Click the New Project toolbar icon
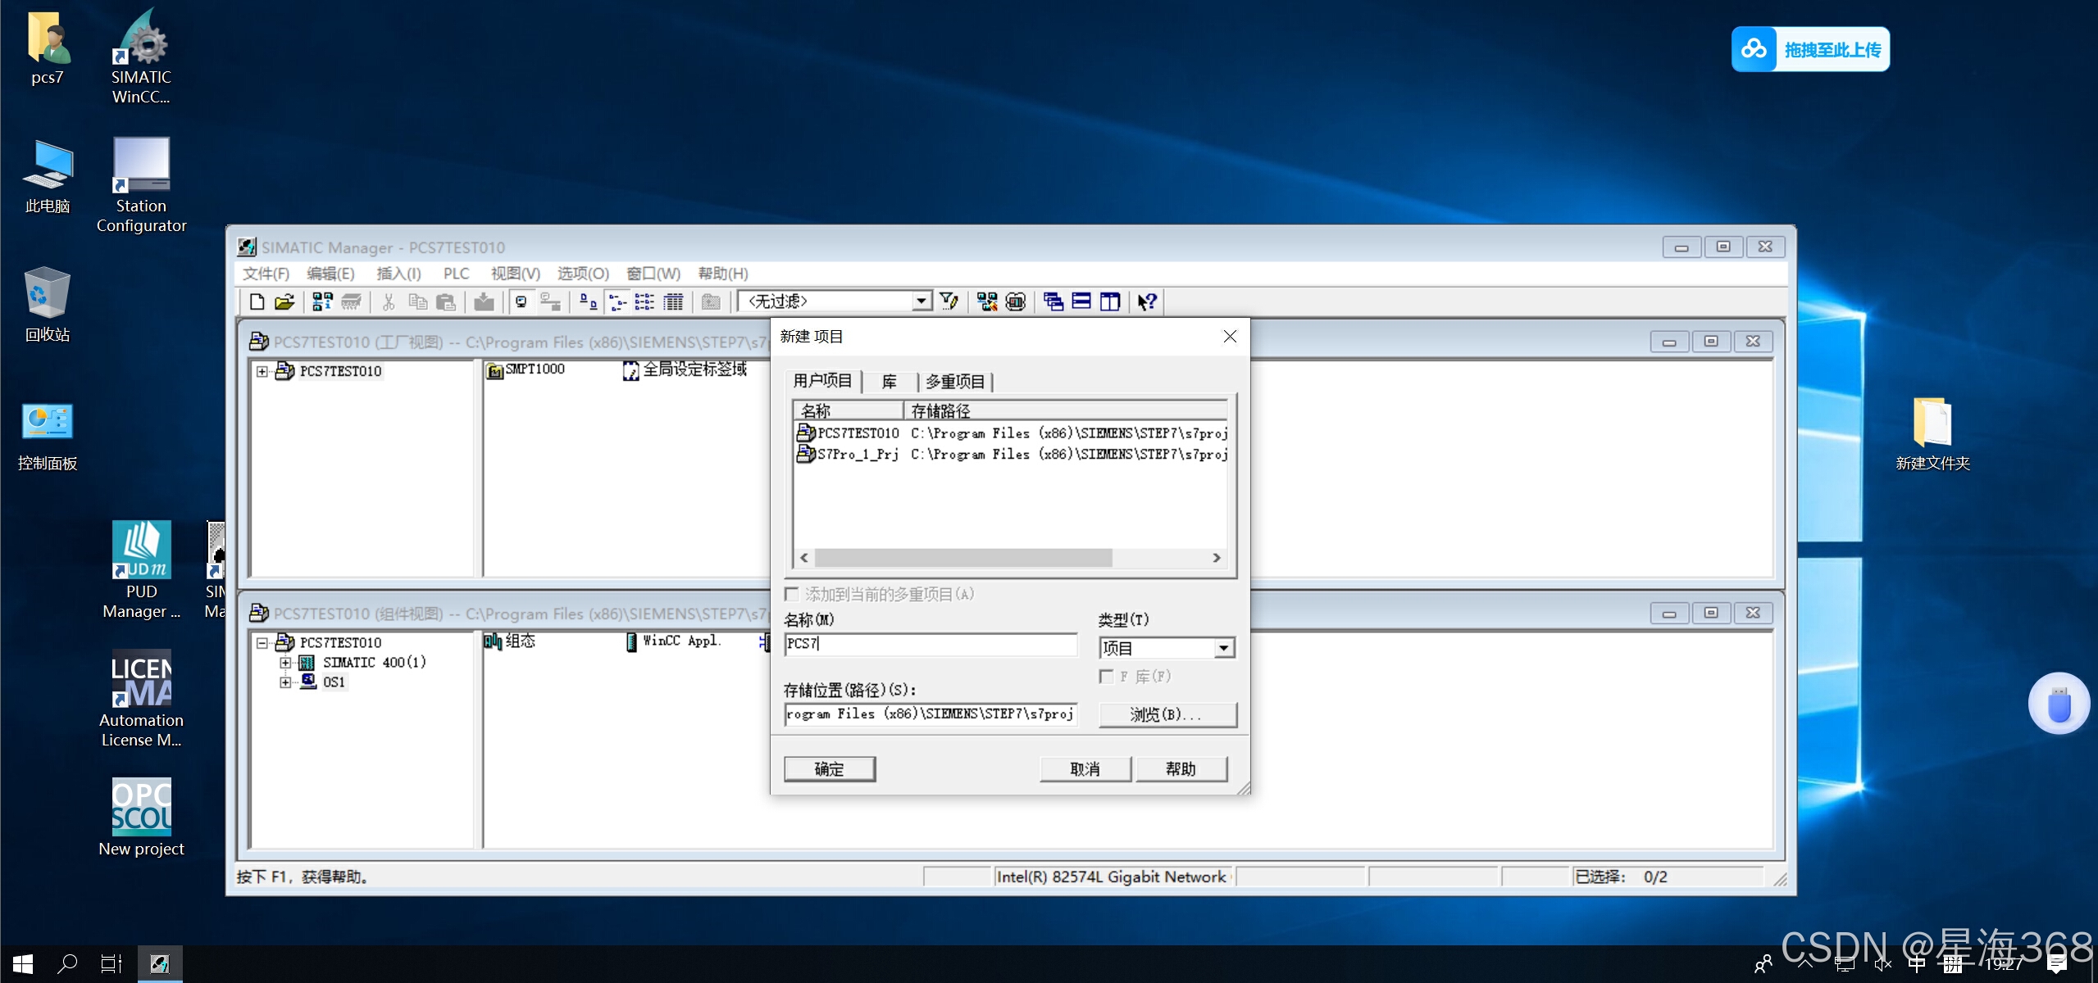 [x=257, y=302]
